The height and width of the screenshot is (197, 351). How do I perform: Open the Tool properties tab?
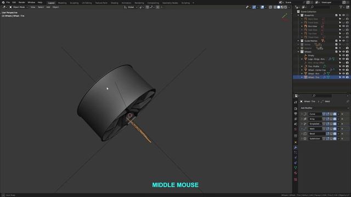click(x=296, y=102)
